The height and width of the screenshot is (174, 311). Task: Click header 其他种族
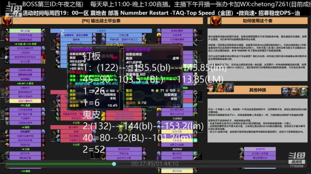257,90
